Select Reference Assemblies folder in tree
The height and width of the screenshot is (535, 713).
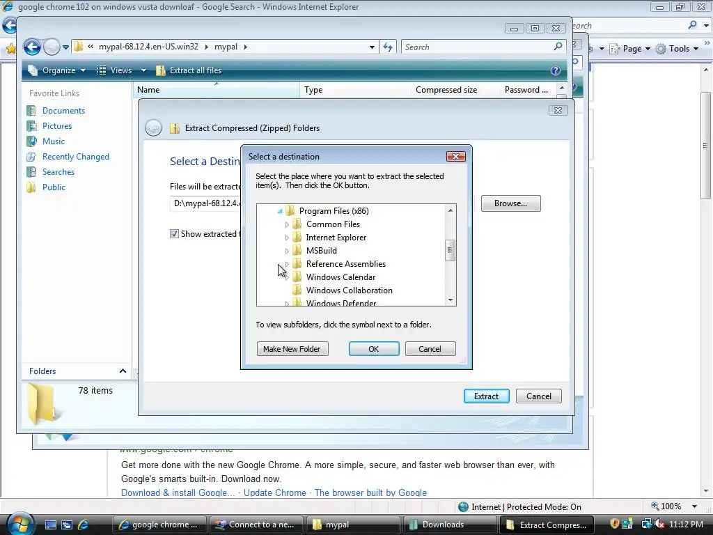345,264
